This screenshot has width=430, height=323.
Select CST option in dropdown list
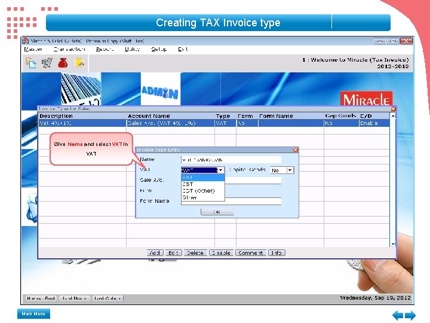coord(202,184)
